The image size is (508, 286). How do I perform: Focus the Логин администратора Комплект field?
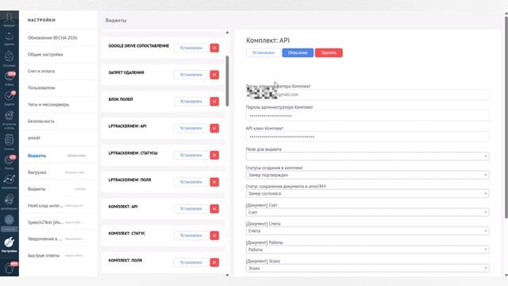point(368,95)
